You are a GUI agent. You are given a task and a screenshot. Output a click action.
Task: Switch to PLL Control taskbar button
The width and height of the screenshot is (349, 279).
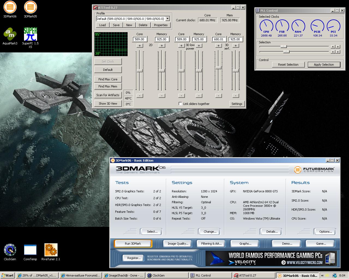tap(210, 275)
